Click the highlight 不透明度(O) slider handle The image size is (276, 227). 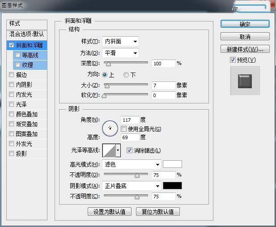coord(137,176)
